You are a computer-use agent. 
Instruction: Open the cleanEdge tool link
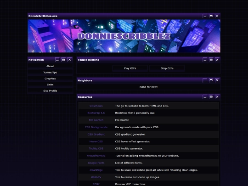coord(96,170)
